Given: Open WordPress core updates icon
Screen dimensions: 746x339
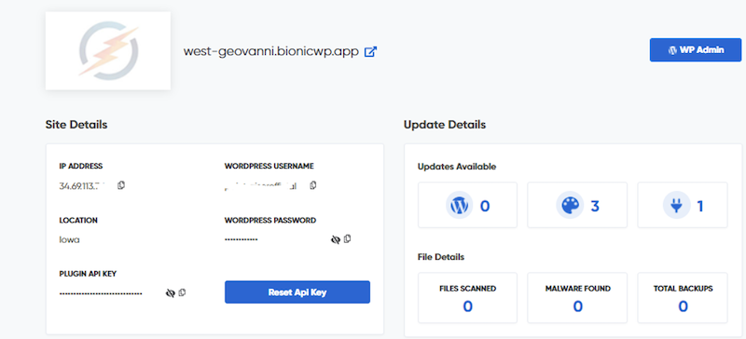Looking at the screenshot, I should pos(459,206).
